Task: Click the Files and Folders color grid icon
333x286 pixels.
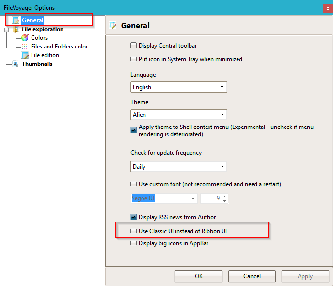Action: click(25, 47)
